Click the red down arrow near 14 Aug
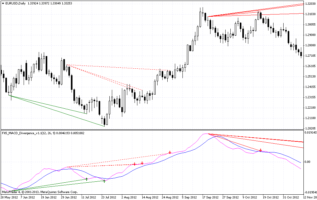317x200 pixels. coord(142,163)
